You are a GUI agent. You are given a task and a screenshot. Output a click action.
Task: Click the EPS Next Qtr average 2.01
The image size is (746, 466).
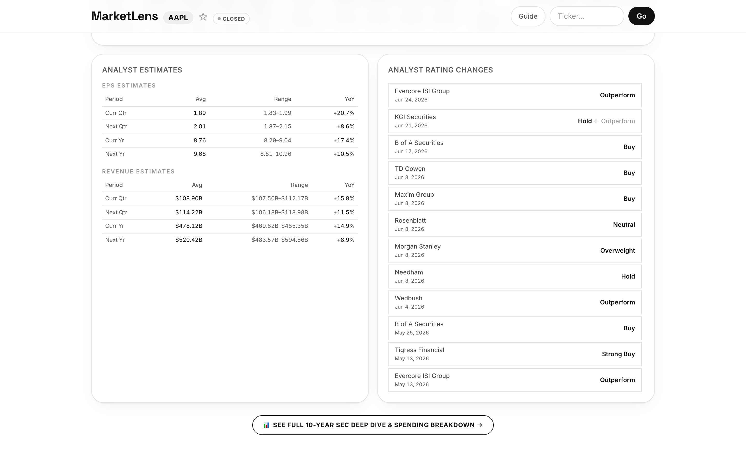click(199, 126)
